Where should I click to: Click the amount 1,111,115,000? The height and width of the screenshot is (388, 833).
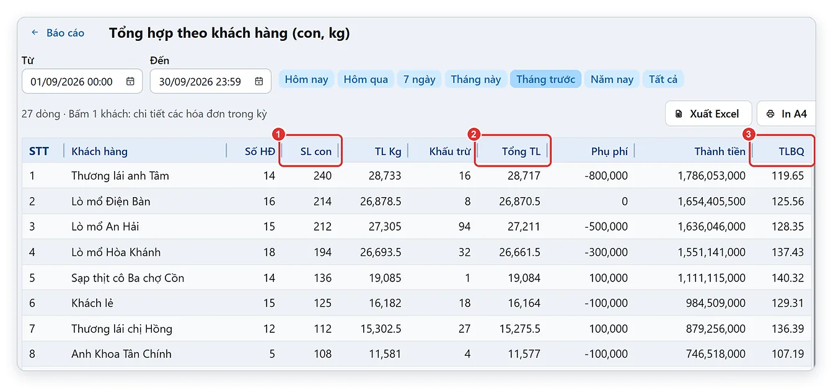(x=712, y=278)
